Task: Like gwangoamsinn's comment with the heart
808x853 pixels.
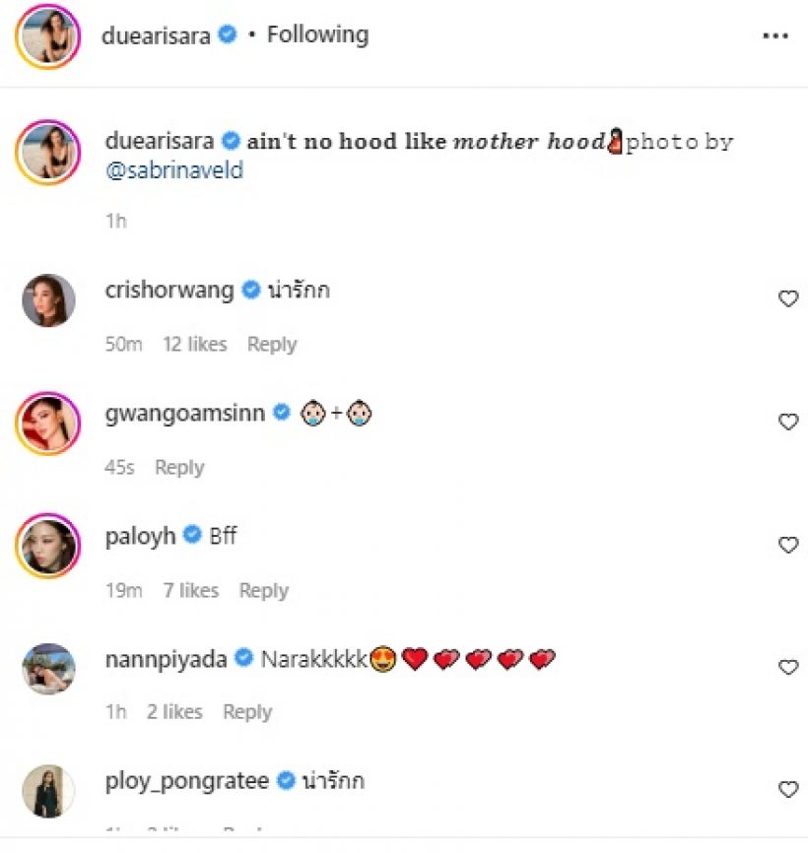Action: click(x=788, y=422)
